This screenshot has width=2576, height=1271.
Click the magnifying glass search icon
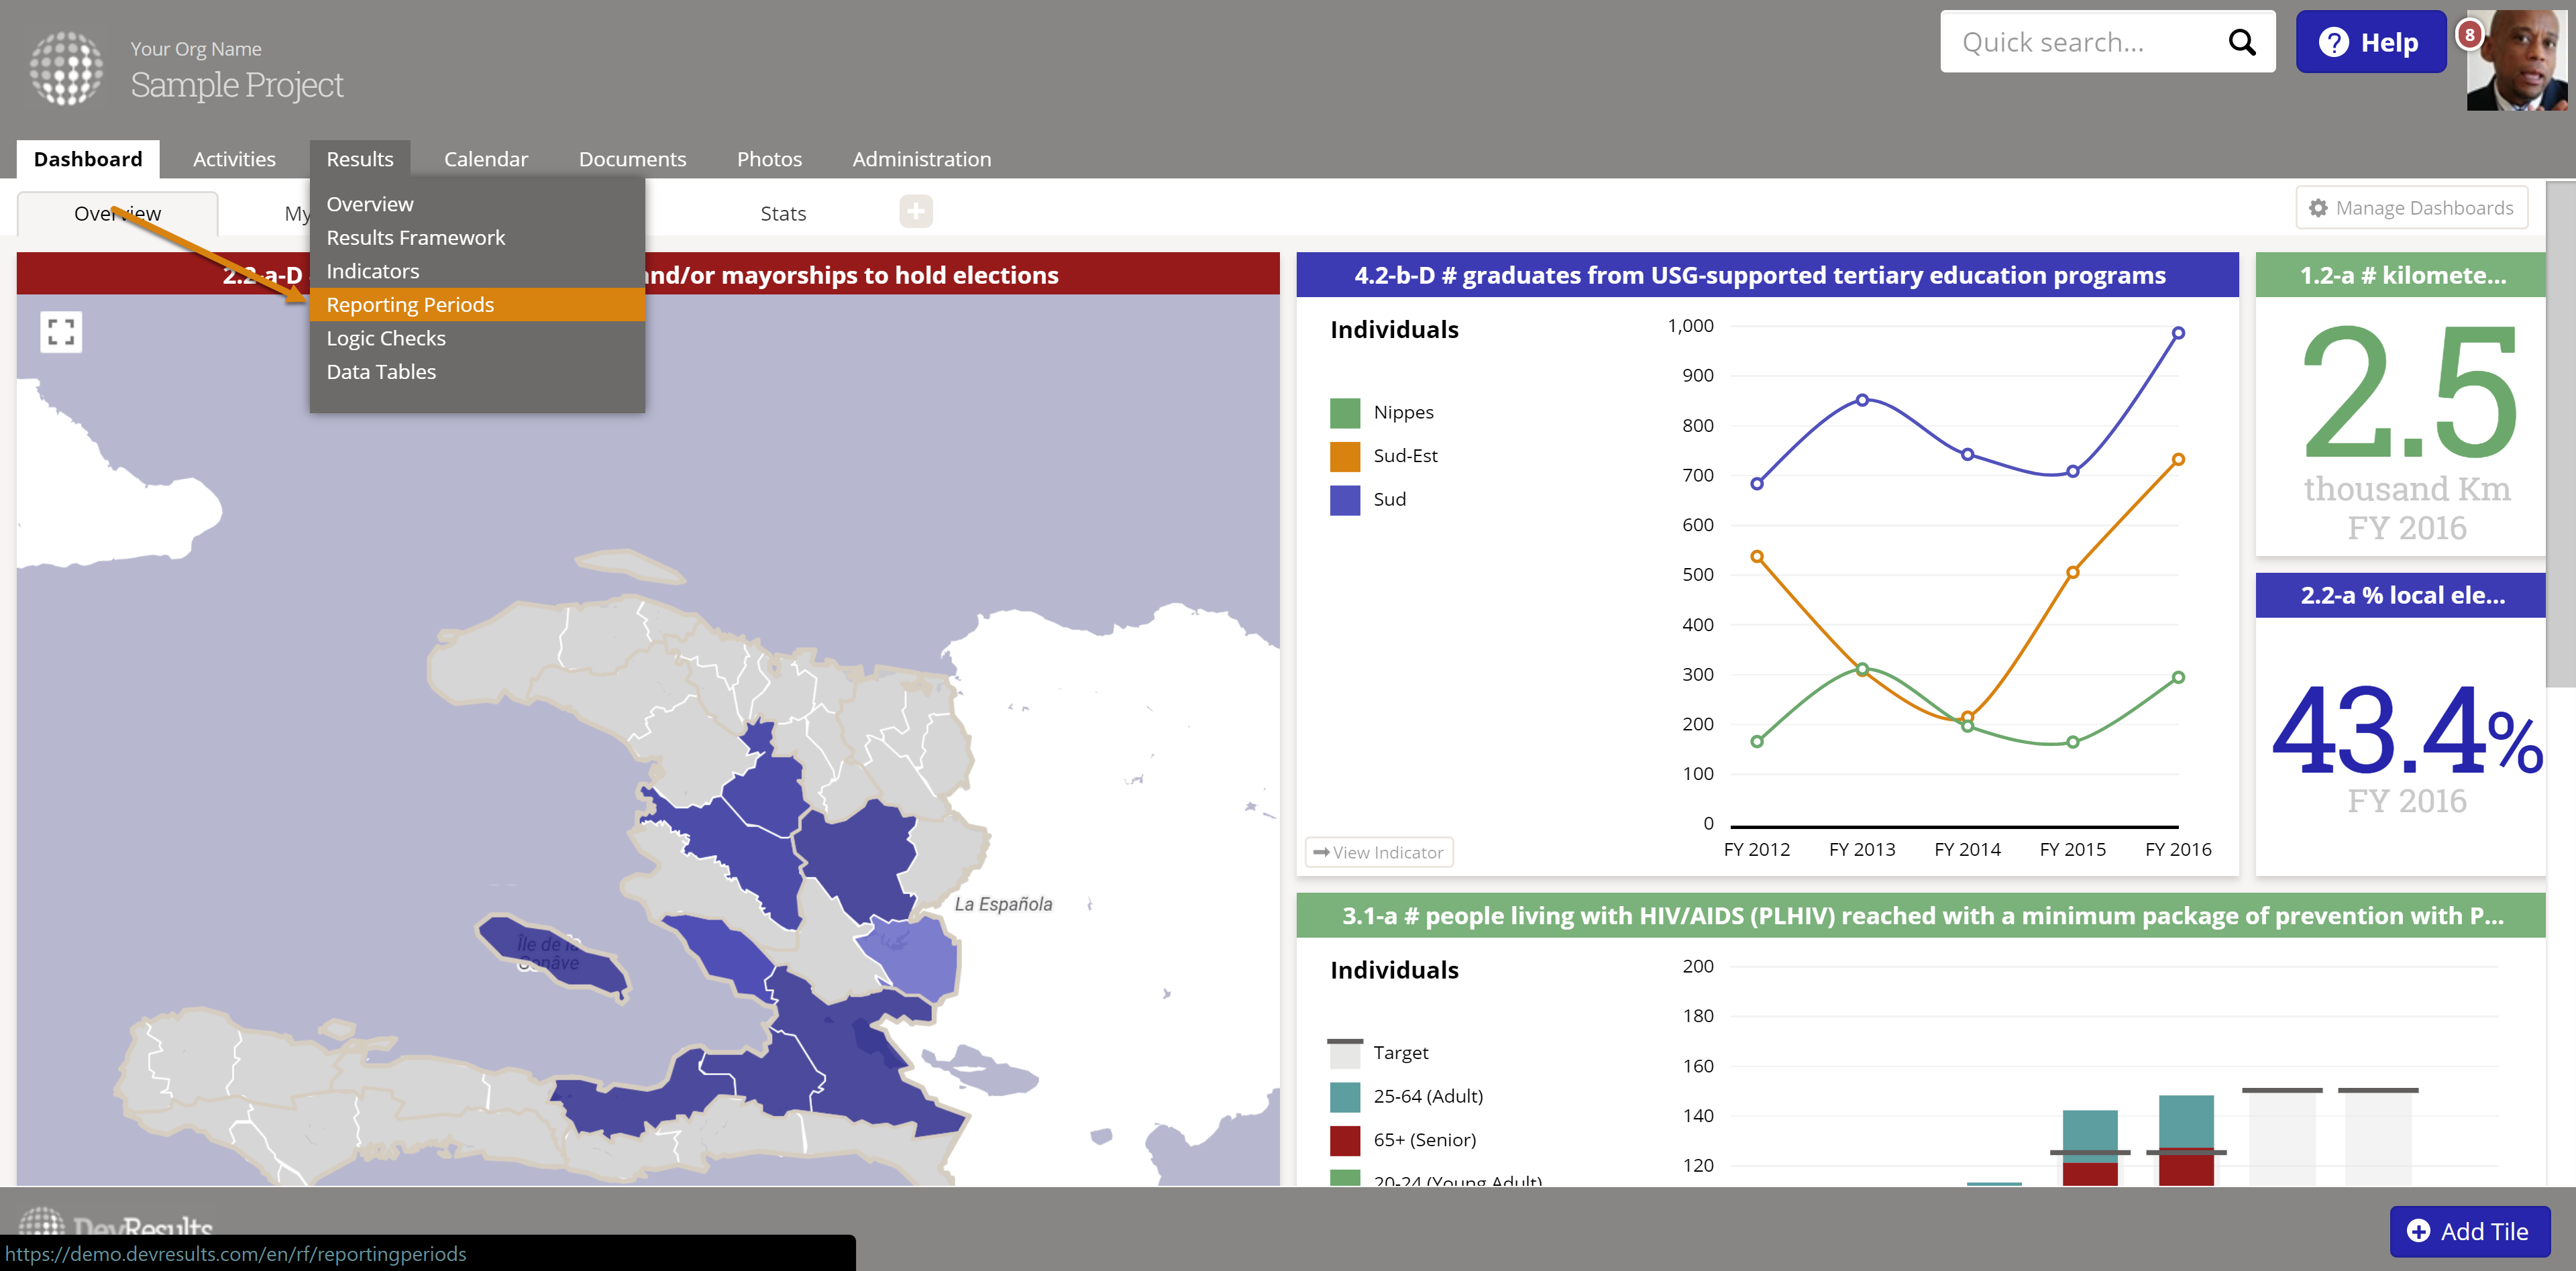coord(2242,42)
